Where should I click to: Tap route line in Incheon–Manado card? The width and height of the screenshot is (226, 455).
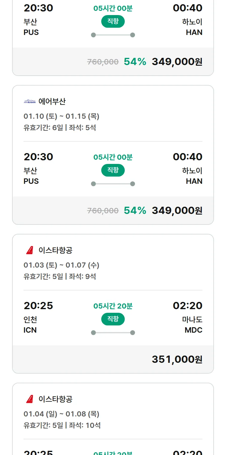113,333
